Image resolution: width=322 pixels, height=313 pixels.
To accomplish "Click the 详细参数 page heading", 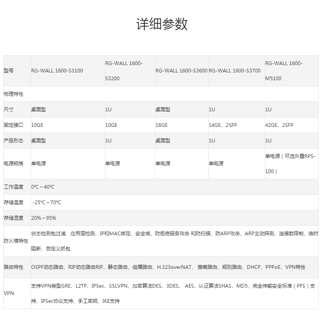I will pos(162,25).
